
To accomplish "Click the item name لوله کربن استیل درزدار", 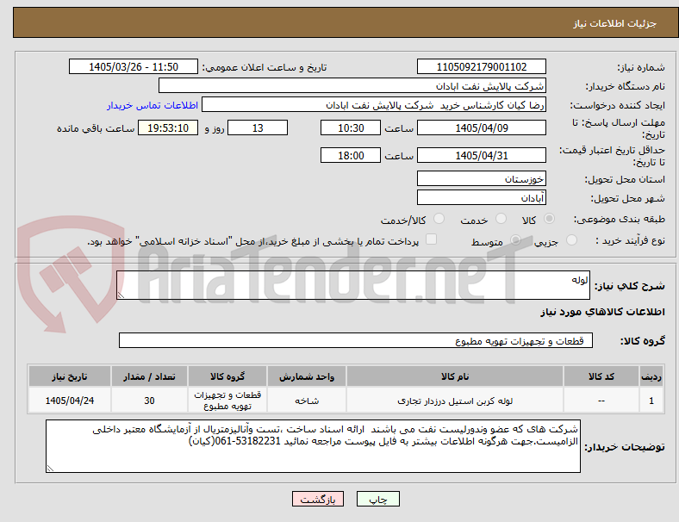I will pos(455,401).
